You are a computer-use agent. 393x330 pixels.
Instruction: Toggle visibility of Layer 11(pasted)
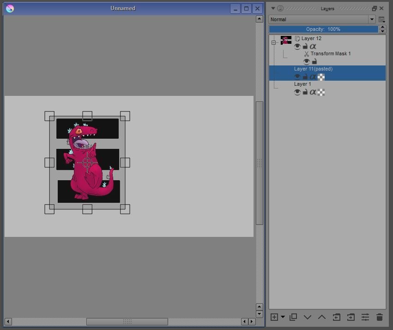click(297, 77)
